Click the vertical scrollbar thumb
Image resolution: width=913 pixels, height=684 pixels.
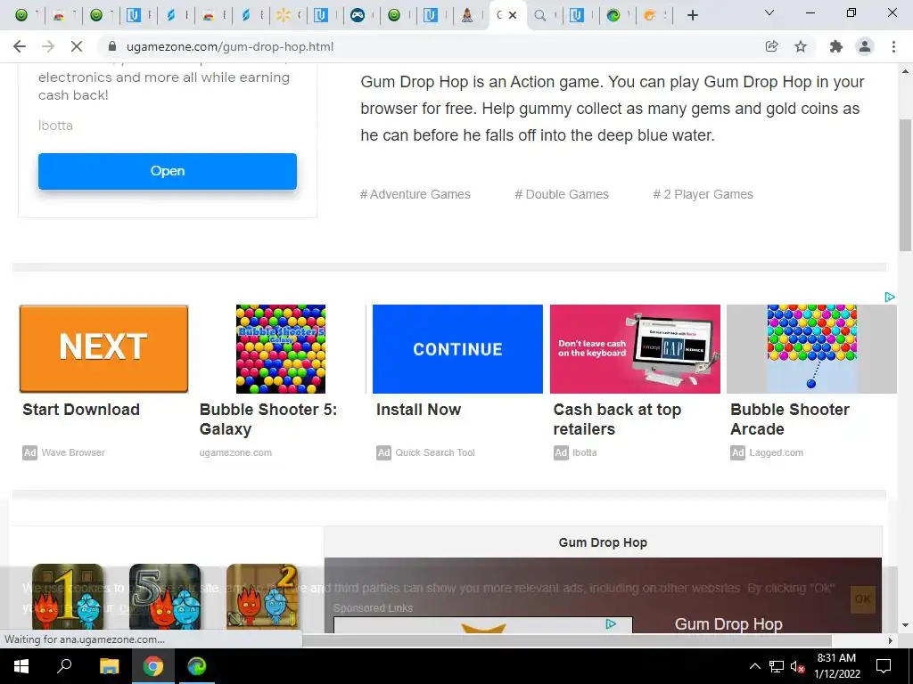pos(905,185)
